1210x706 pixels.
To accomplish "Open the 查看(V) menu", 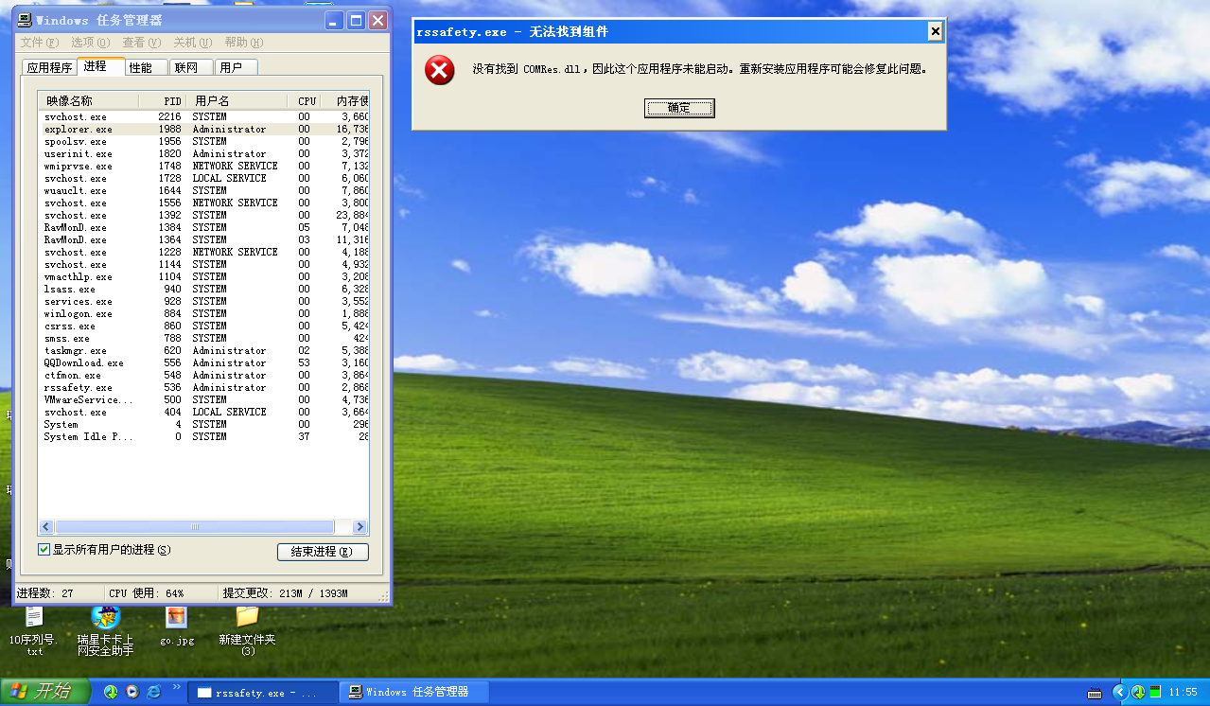I will coord(141,43).
